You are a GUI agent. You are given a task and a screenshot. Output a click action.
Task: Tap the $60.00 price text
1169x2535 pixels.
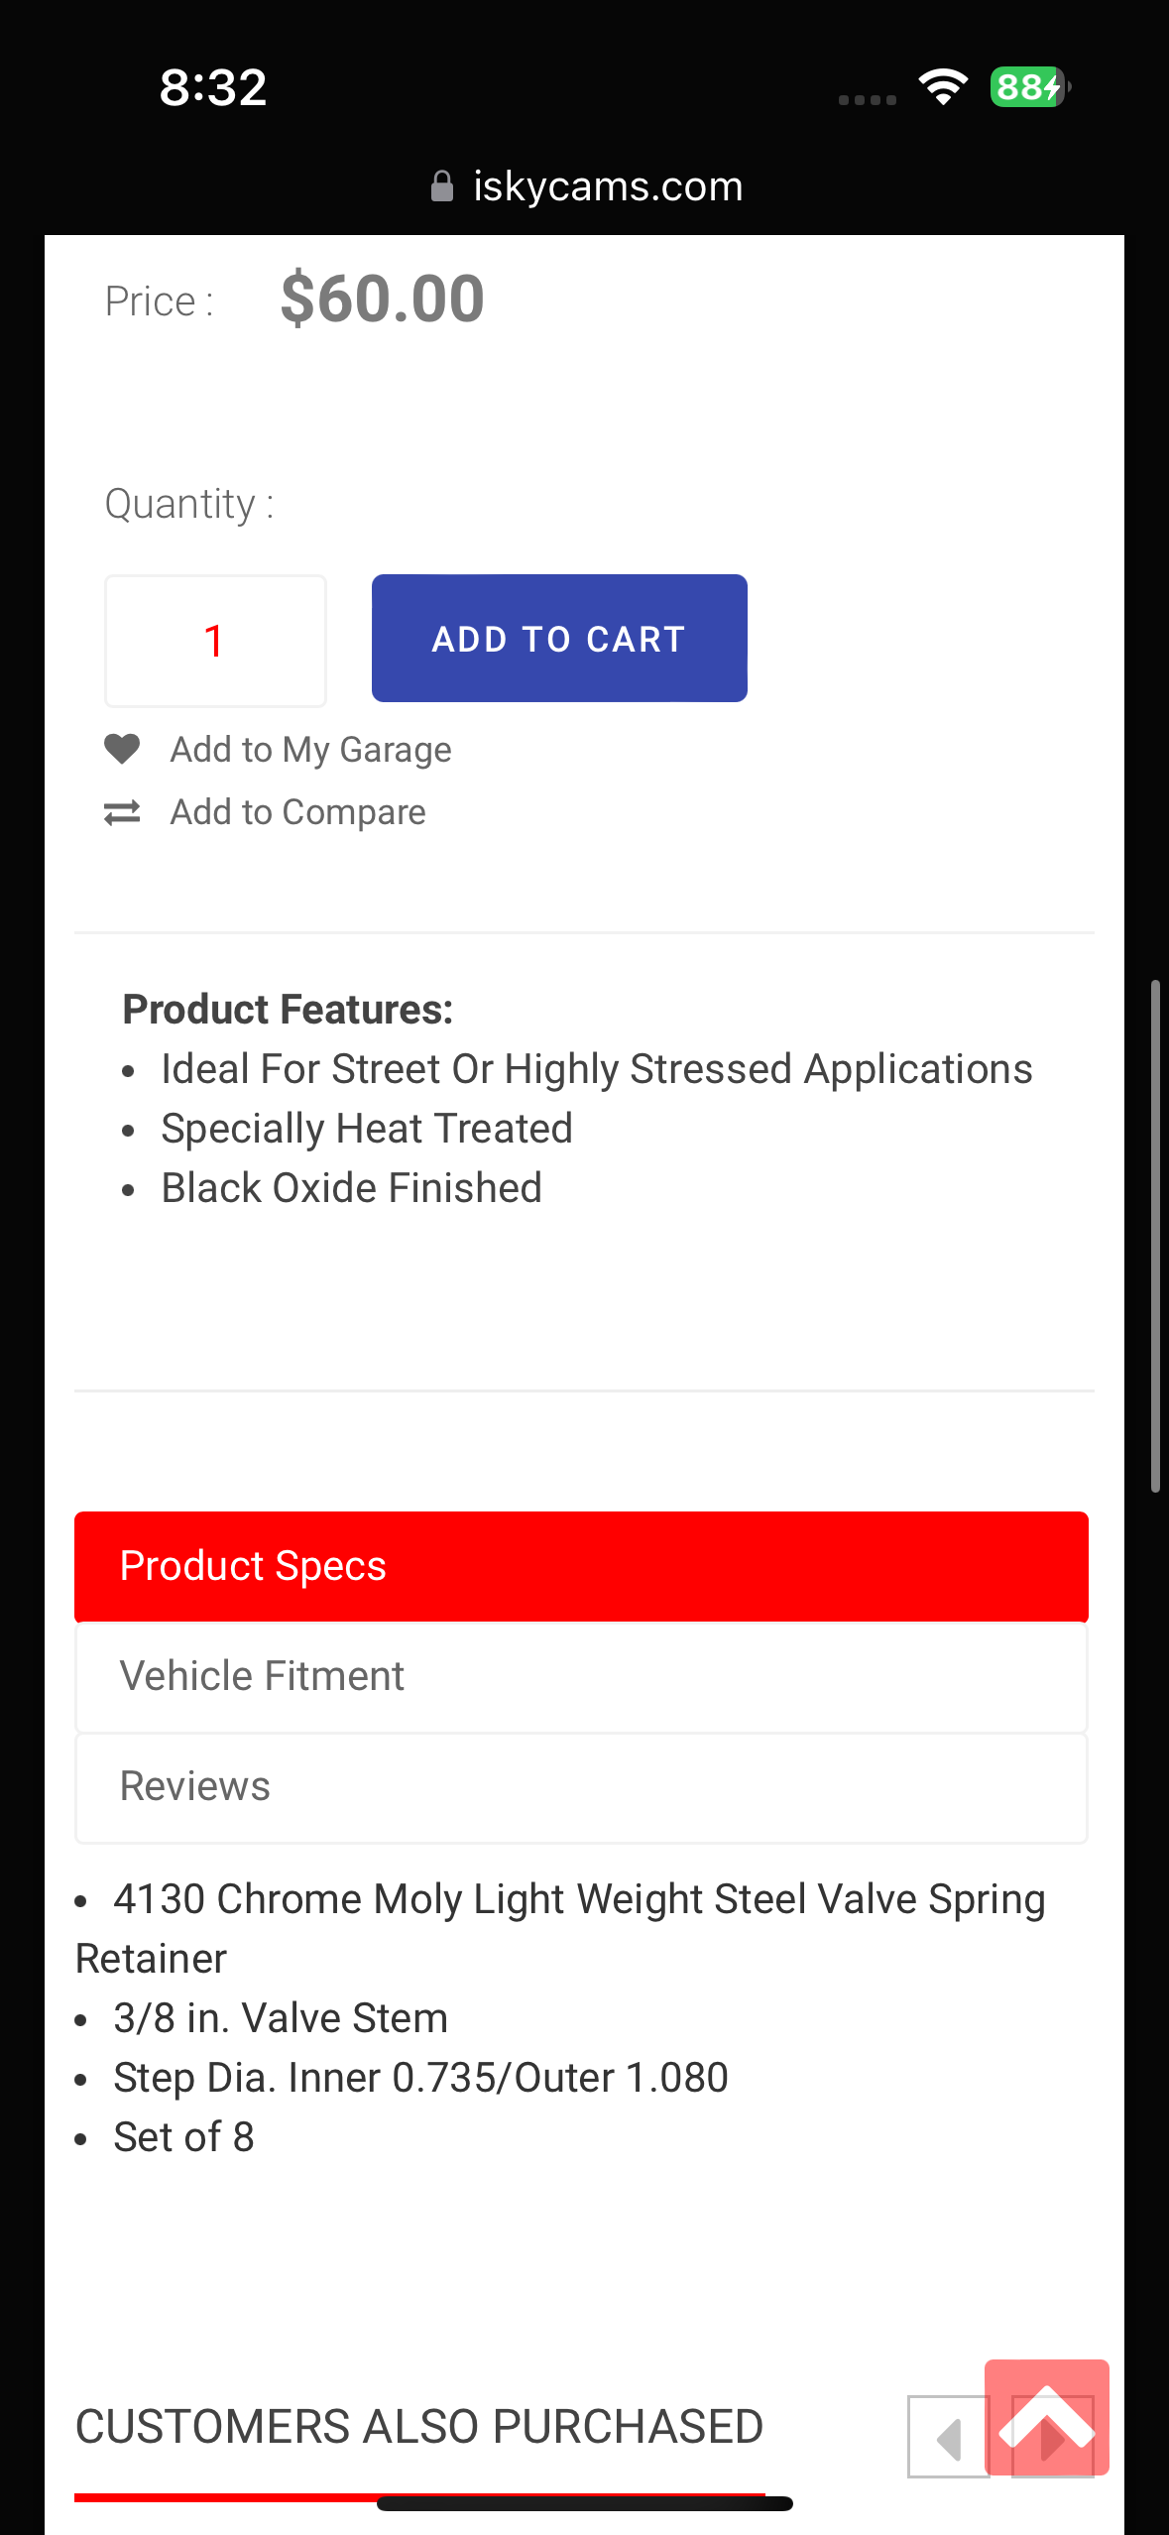click(383, 299)
